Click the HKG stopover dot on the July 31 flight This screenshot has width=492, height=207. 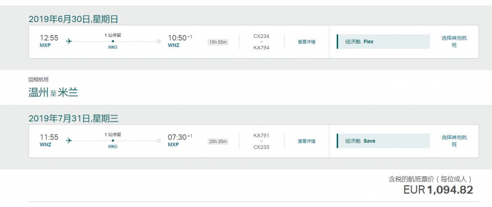click(x=113, y=141)
